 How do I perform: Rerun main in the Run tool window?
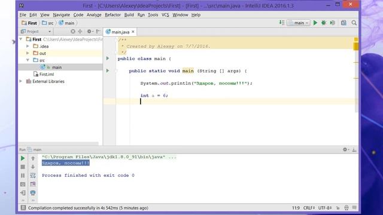coord(23,158)
